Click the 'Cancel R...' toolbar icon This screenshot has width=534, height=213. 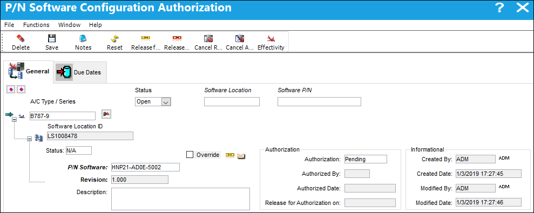208,38
